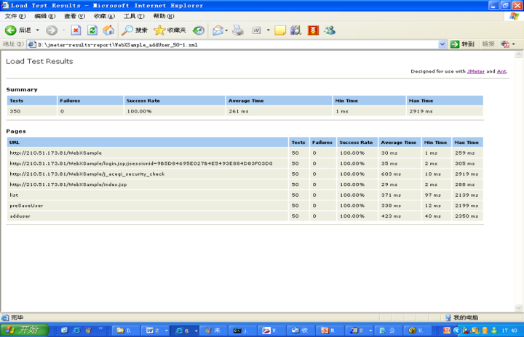Click the j_acegi_security_check URL row
The width and height of the screenshot is (524, 337).
148,174
